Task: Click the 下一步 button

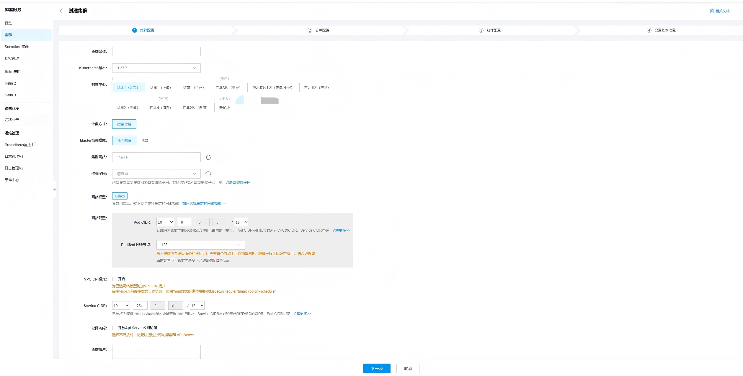Action: pyautogui.click(x=377, y=368)
